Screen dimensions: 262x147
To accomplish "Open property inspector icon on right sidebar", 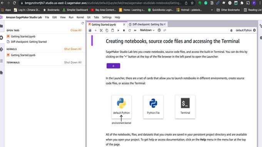I will (261, 26).
